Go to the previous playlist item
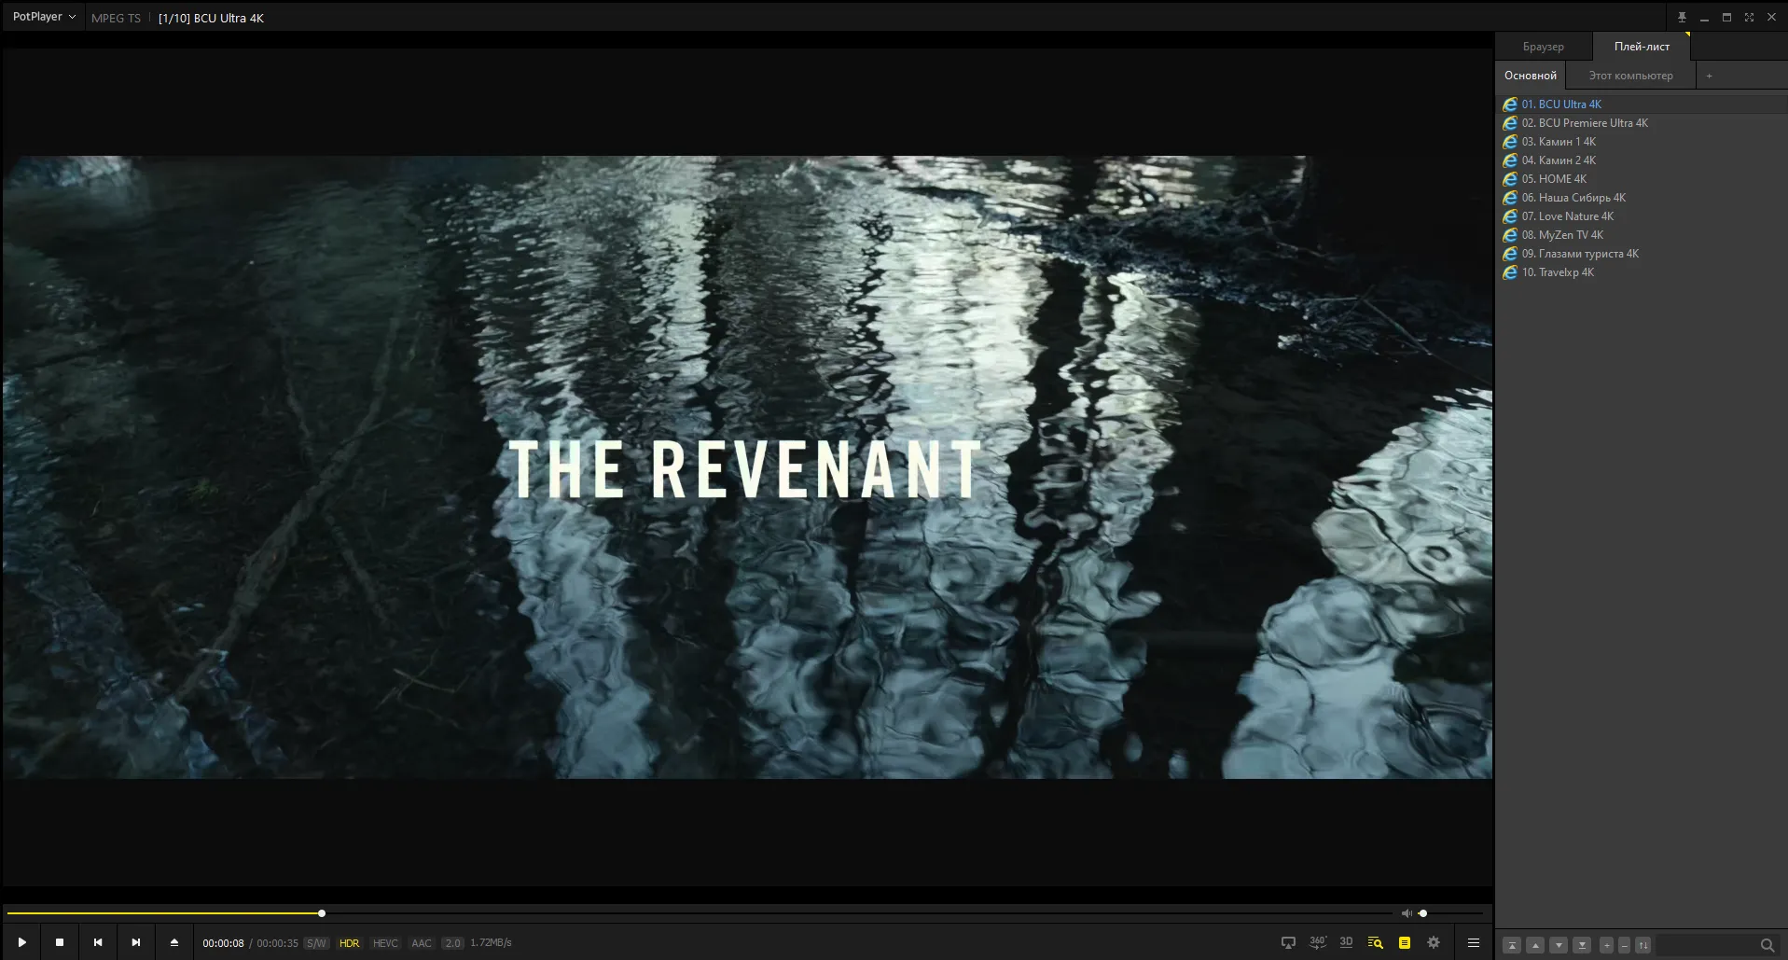1788x960 pixels. 98,942
